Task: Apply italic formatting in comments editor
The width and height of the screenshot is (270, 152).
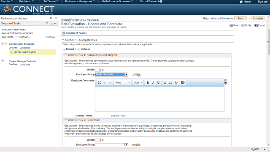Action: pos(153,83)
